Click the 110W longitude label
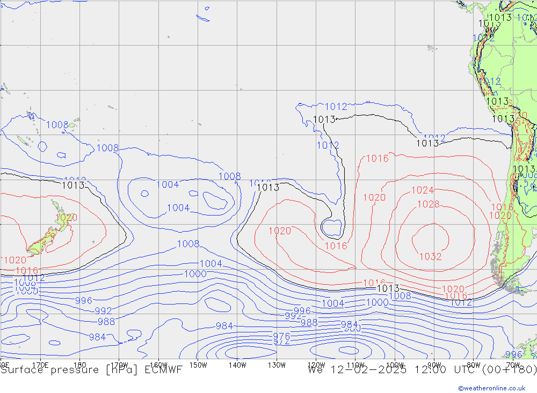Image resolution: width=537 pixels, height=393 pixels. click(355, 365)
